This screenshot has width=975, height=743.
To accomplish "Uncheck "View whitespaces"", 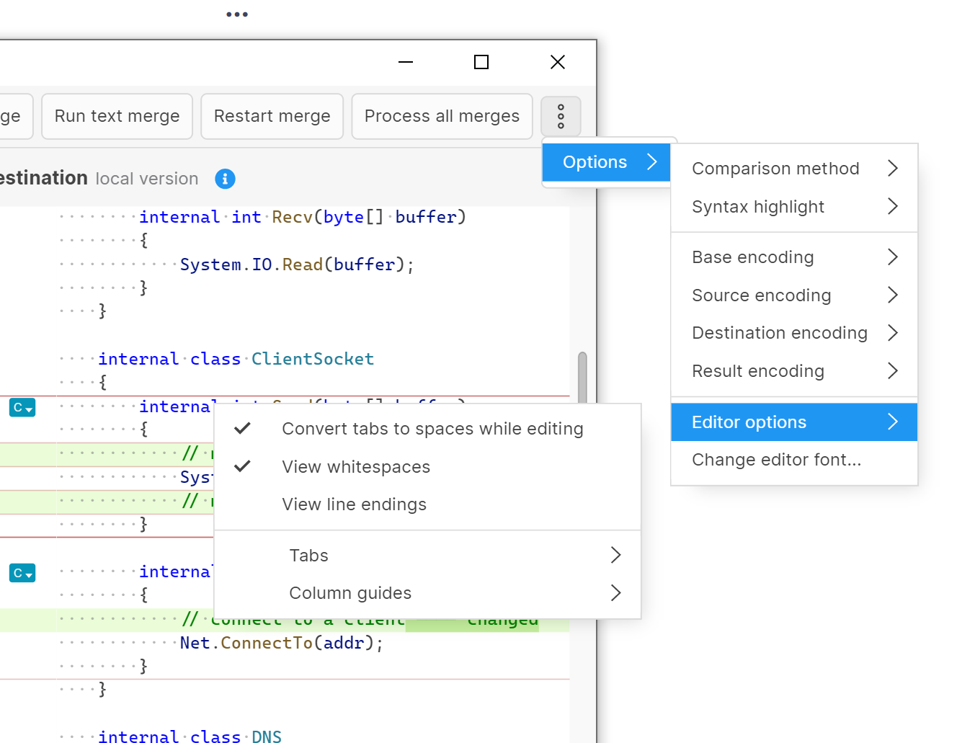I will tap(355, 466).
